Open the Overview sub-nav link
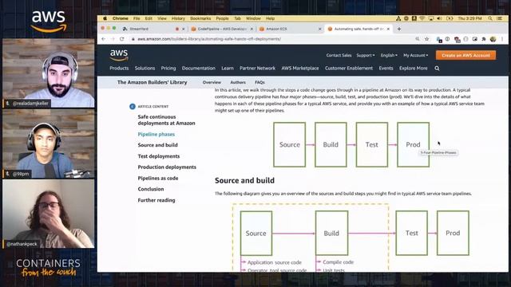Viewport: 511px width, 287px height. point(212,82)
